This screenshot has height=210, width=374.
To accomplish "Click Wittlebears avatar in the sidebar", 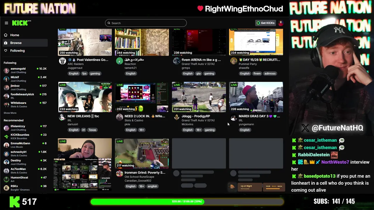I will tap(6, 104).
